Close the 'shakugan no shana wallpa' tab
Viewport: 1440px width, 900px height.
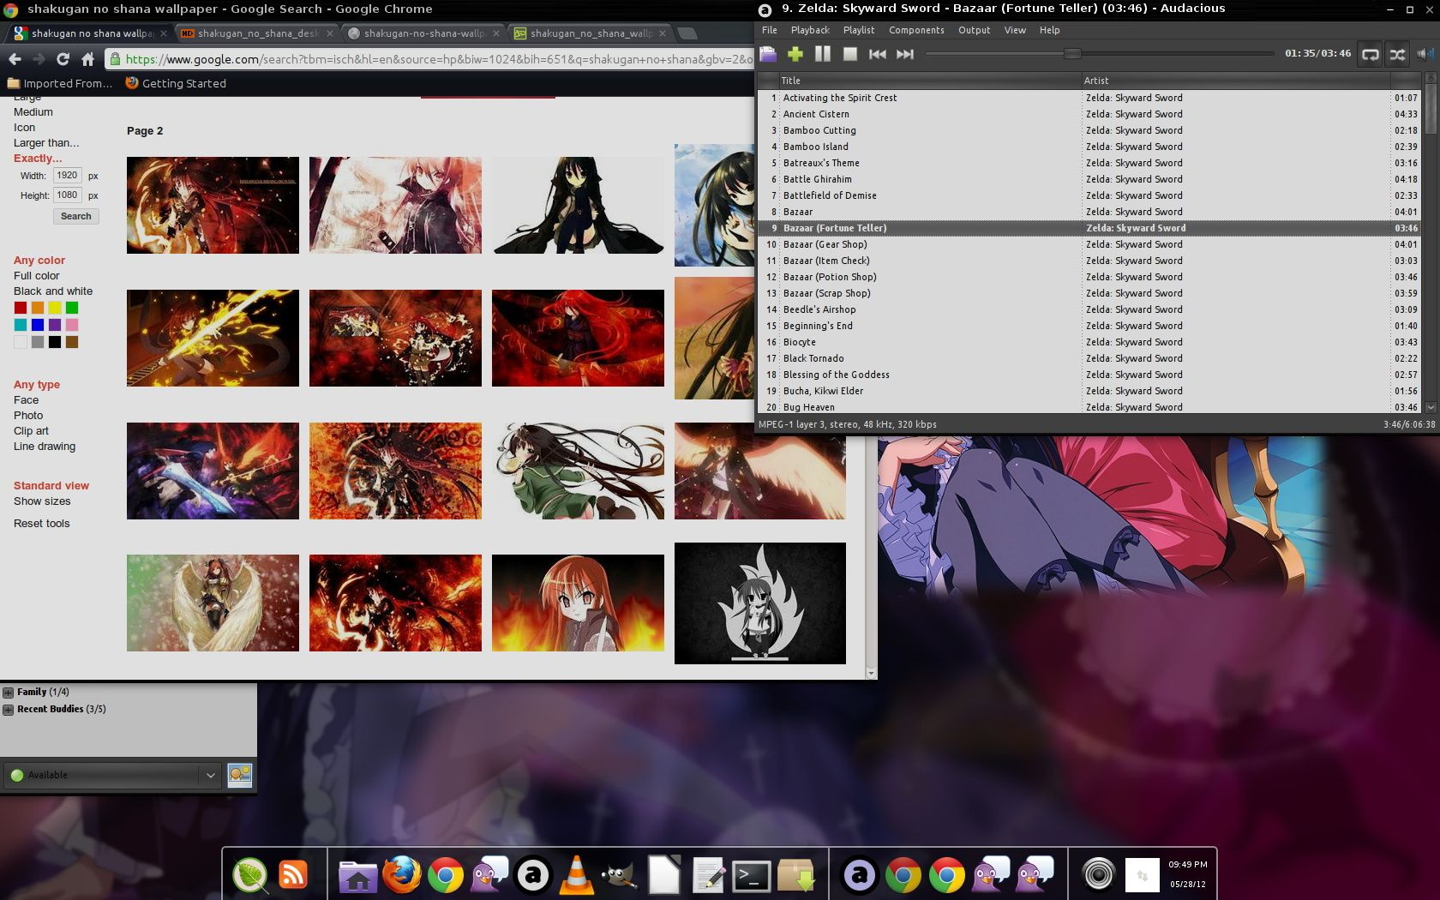[x=163, y=33]
